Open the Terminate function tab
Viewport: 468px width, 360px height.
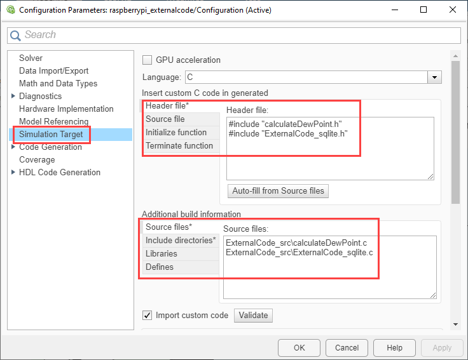click(179, 145)
